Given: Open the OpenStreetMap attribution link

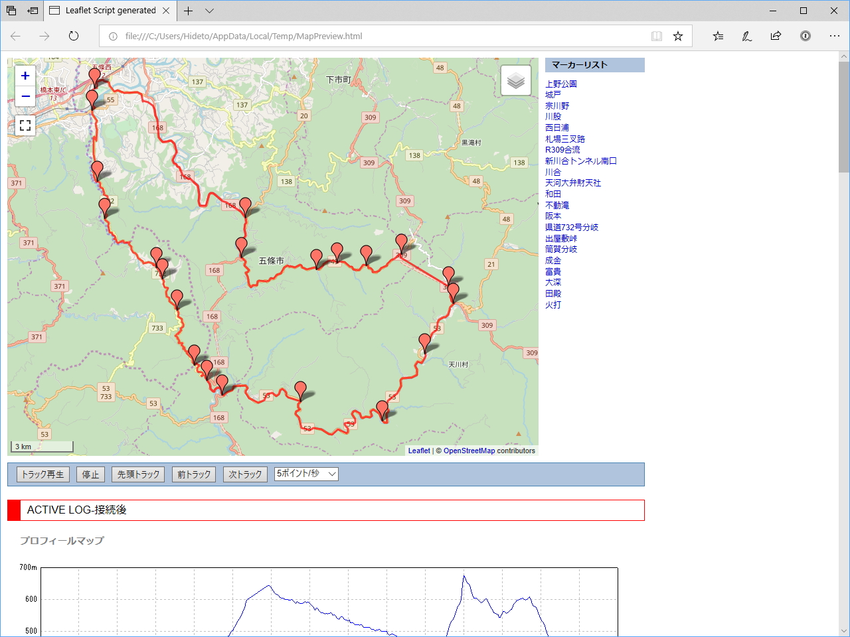Looking at the screenshot, I should (469, 451).
